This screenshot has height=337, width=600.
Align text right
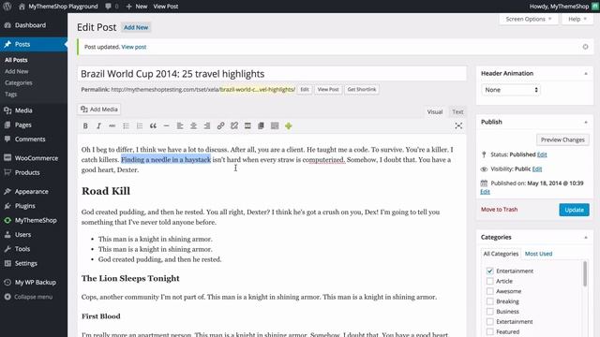click(x=207, y=126)
